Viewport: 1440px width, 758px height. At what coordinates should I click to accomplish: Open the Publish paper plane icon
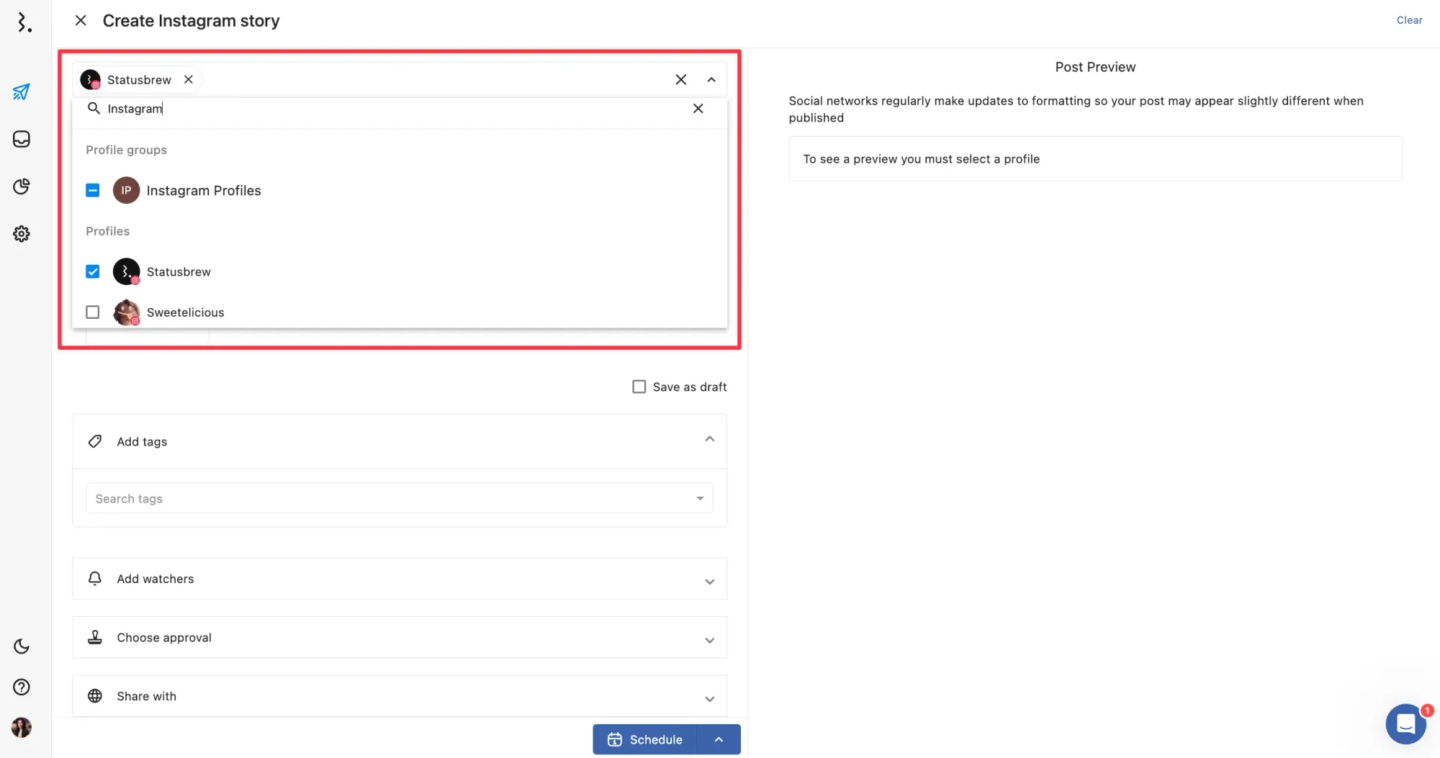22,92
